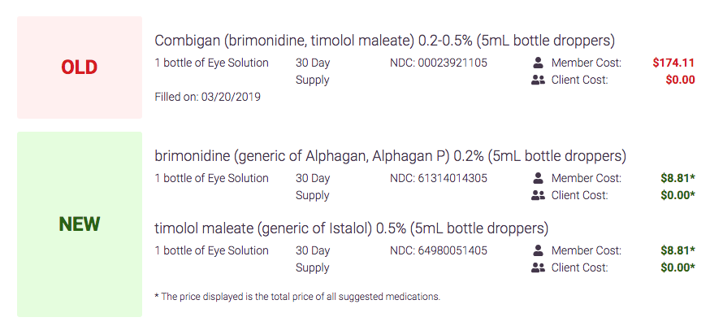Click the brimonidine member cost person icon

click(x=538, y=178)
